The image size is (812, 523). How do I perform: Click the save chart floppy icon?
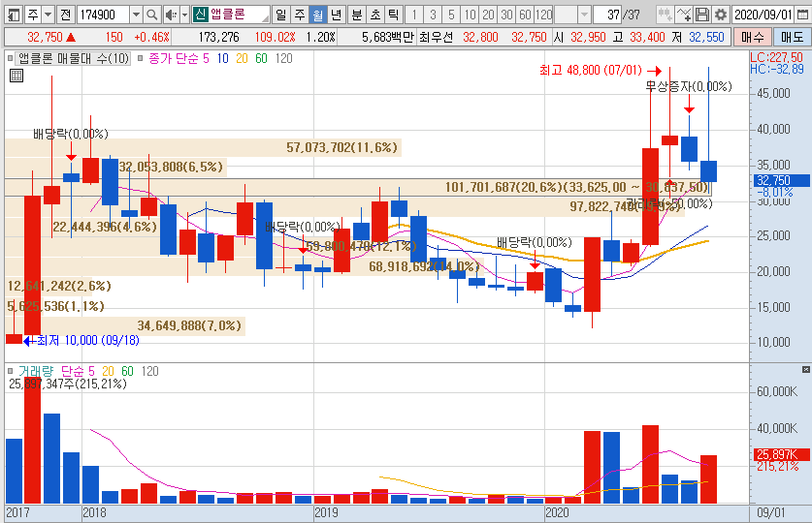click(702, 15)
